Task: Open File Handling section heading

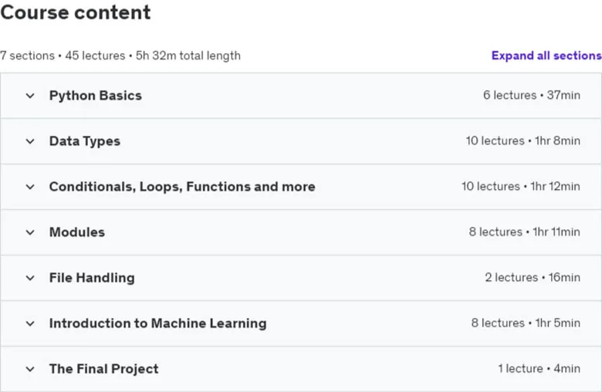Action: (x=92, y=278)
